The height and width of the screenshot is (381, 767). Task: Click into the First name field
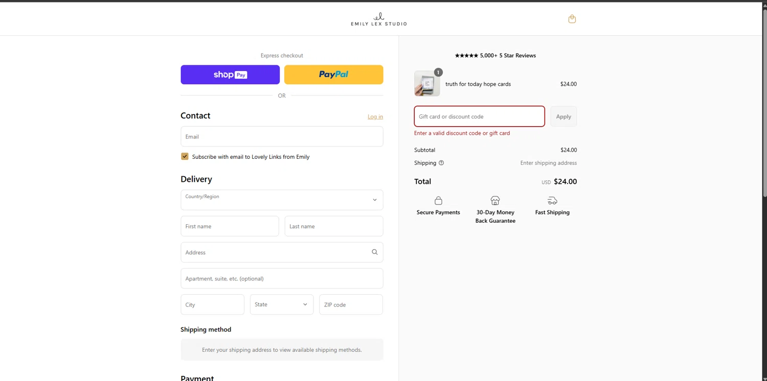230,226
